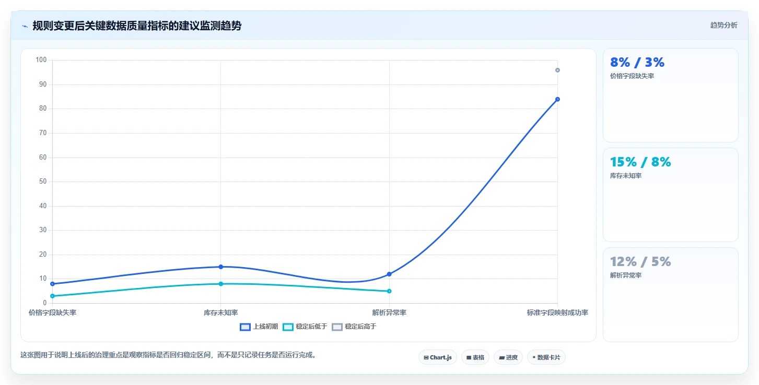Image resolution: width=759 pixels, height=385 pixels.
Task: Click the cyan data point above 库存未知率
Action: click(221, 284)
